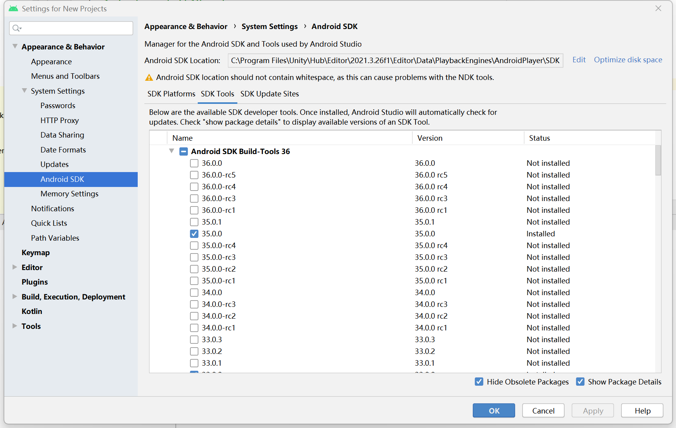The height and width of the screenshot is (428, 676).
Task: Click the Android Studio logo in title bar
Action: (x=13, y=9)
